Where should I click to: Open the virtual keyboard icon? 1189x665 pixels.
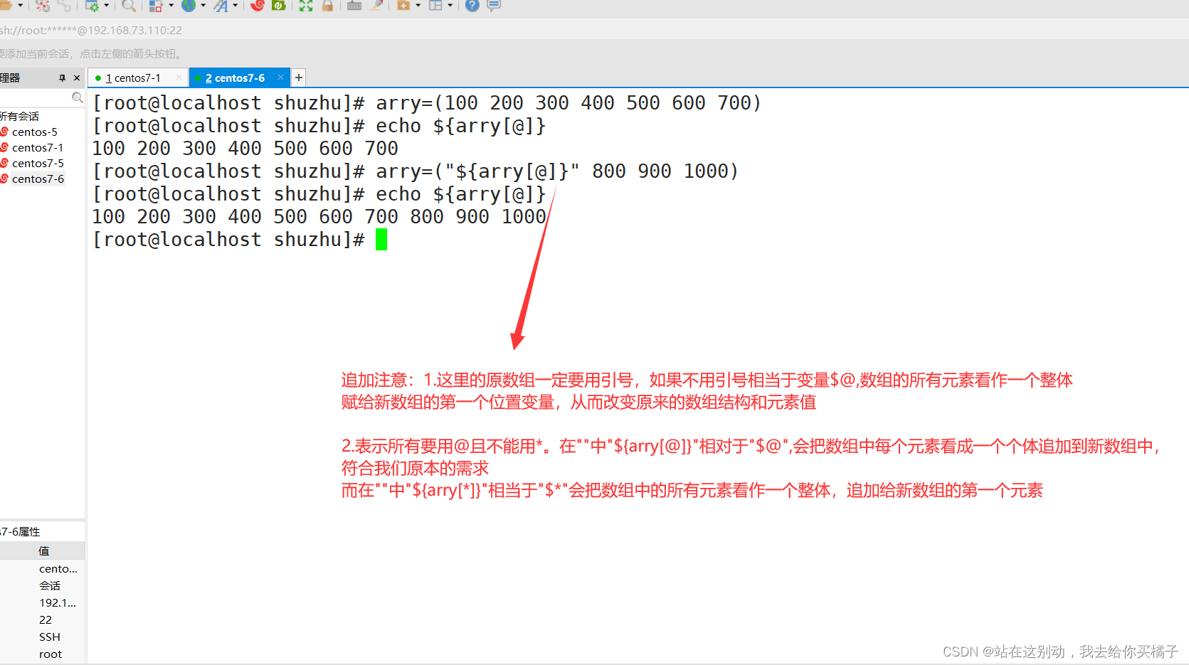(x=354, y=6)
